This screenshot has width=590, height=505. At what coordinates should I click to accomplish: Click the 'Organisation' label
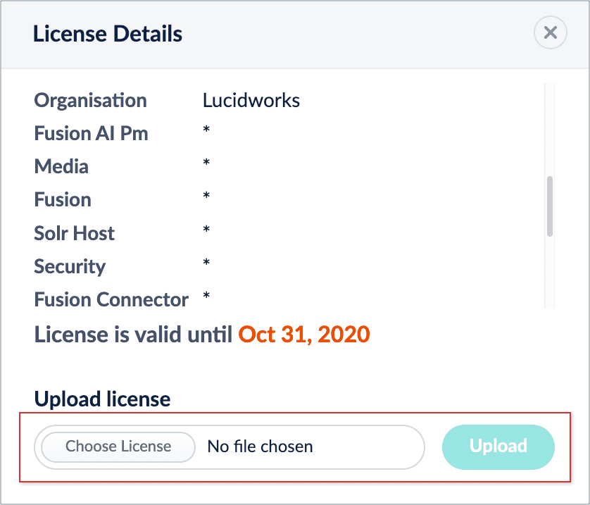(x=90, y=101)
